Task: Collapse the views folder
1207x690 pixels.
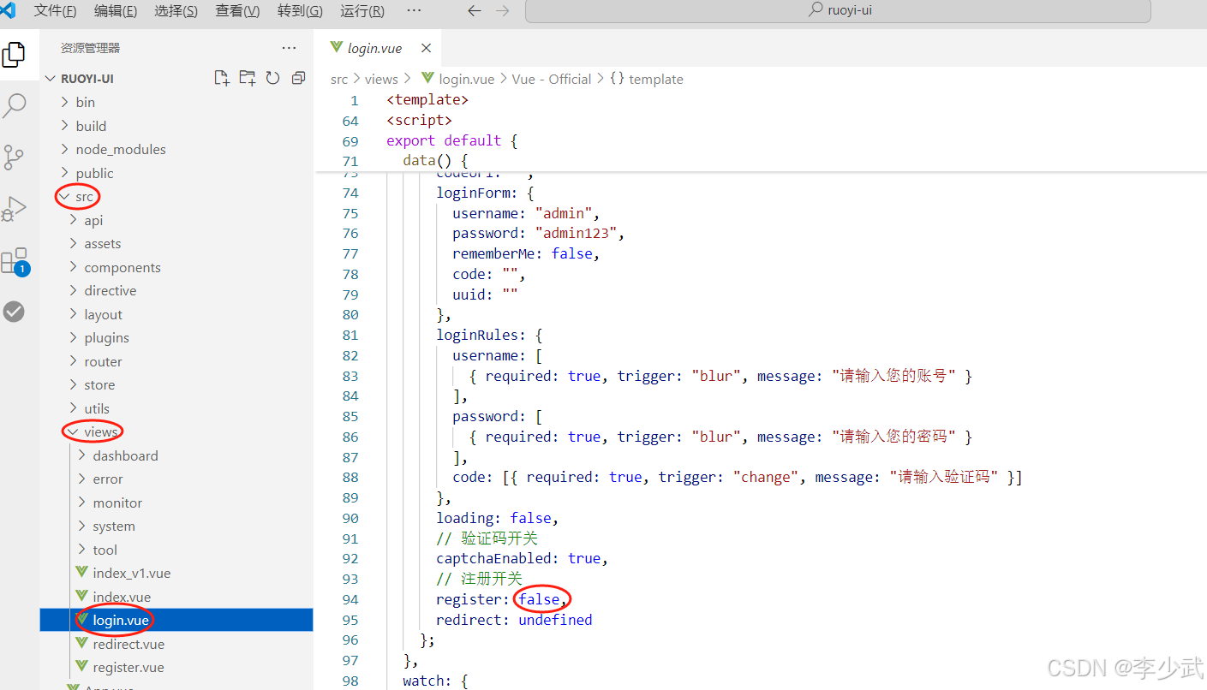Action: [176, 431]
